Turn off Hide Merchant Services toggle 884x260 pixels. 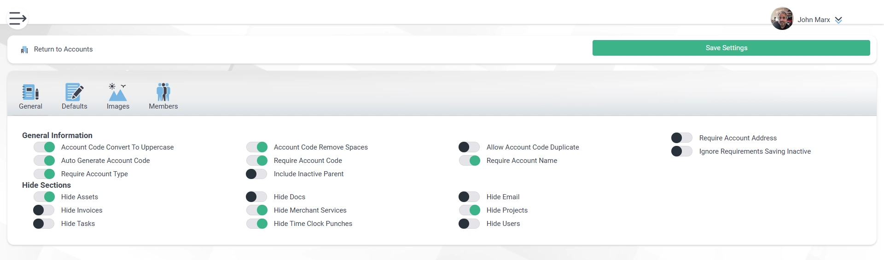coord(257,210)
